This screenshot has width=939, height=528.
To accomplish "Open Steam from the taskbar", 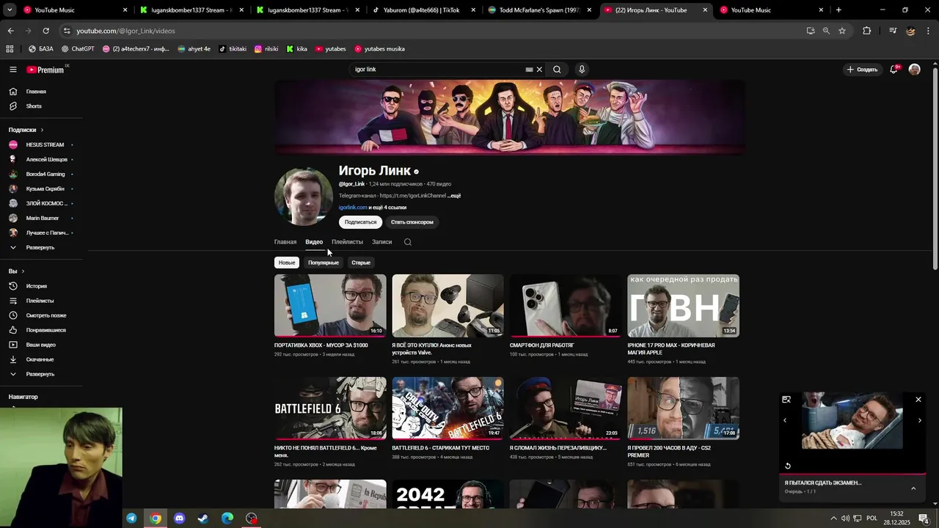I will click(203, 518).
